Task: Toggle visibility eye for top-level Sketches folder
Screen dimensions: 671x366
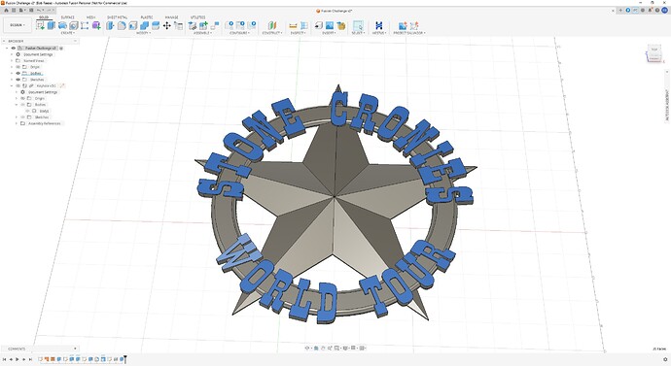Action: (18, 80)
